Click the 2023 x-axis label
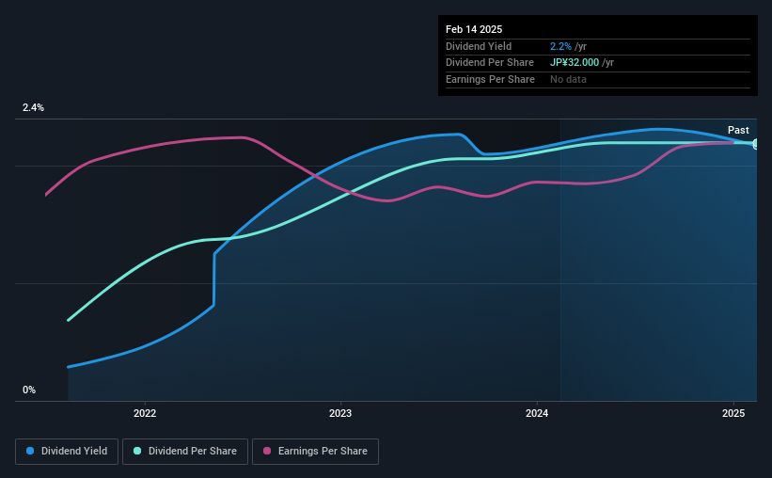Image resolution: width=772 pixels, height=478 pixels. 340,413
